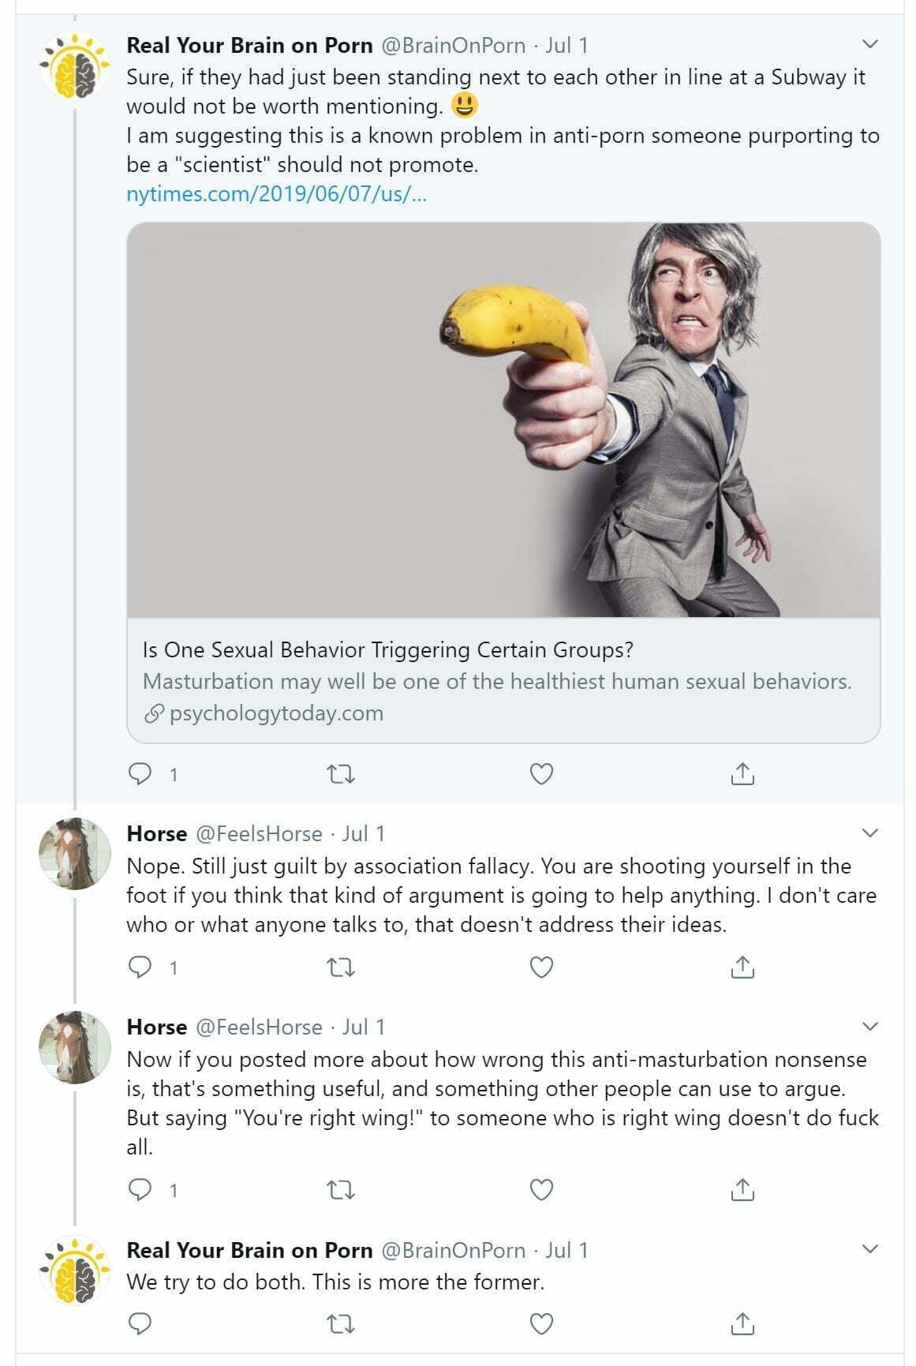The height and width of the screenshot is (1366, 916).
Task: Share the tweet with the banana image
Action: coord(742,774)
